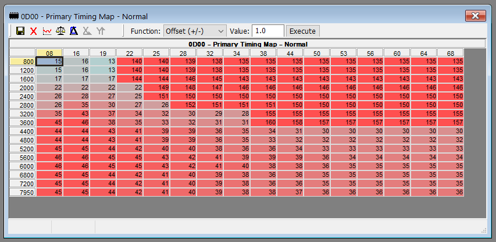Open the graph view chart icon

coord(47,31)
